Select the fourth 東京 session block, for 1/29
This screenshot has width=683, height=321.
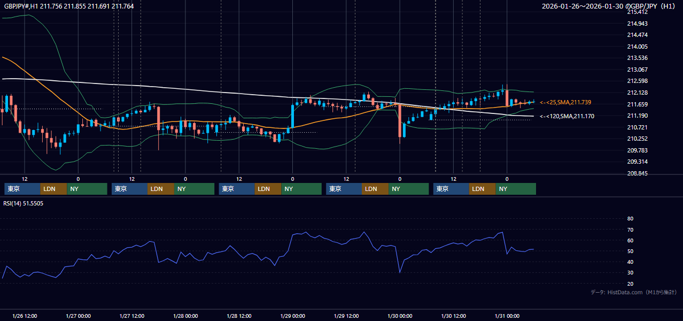(x=344, y=189)
